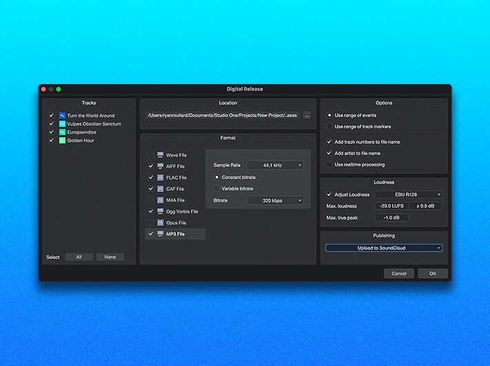Uncheck the MP3 File format checkbox

click(x=151, y=234)
